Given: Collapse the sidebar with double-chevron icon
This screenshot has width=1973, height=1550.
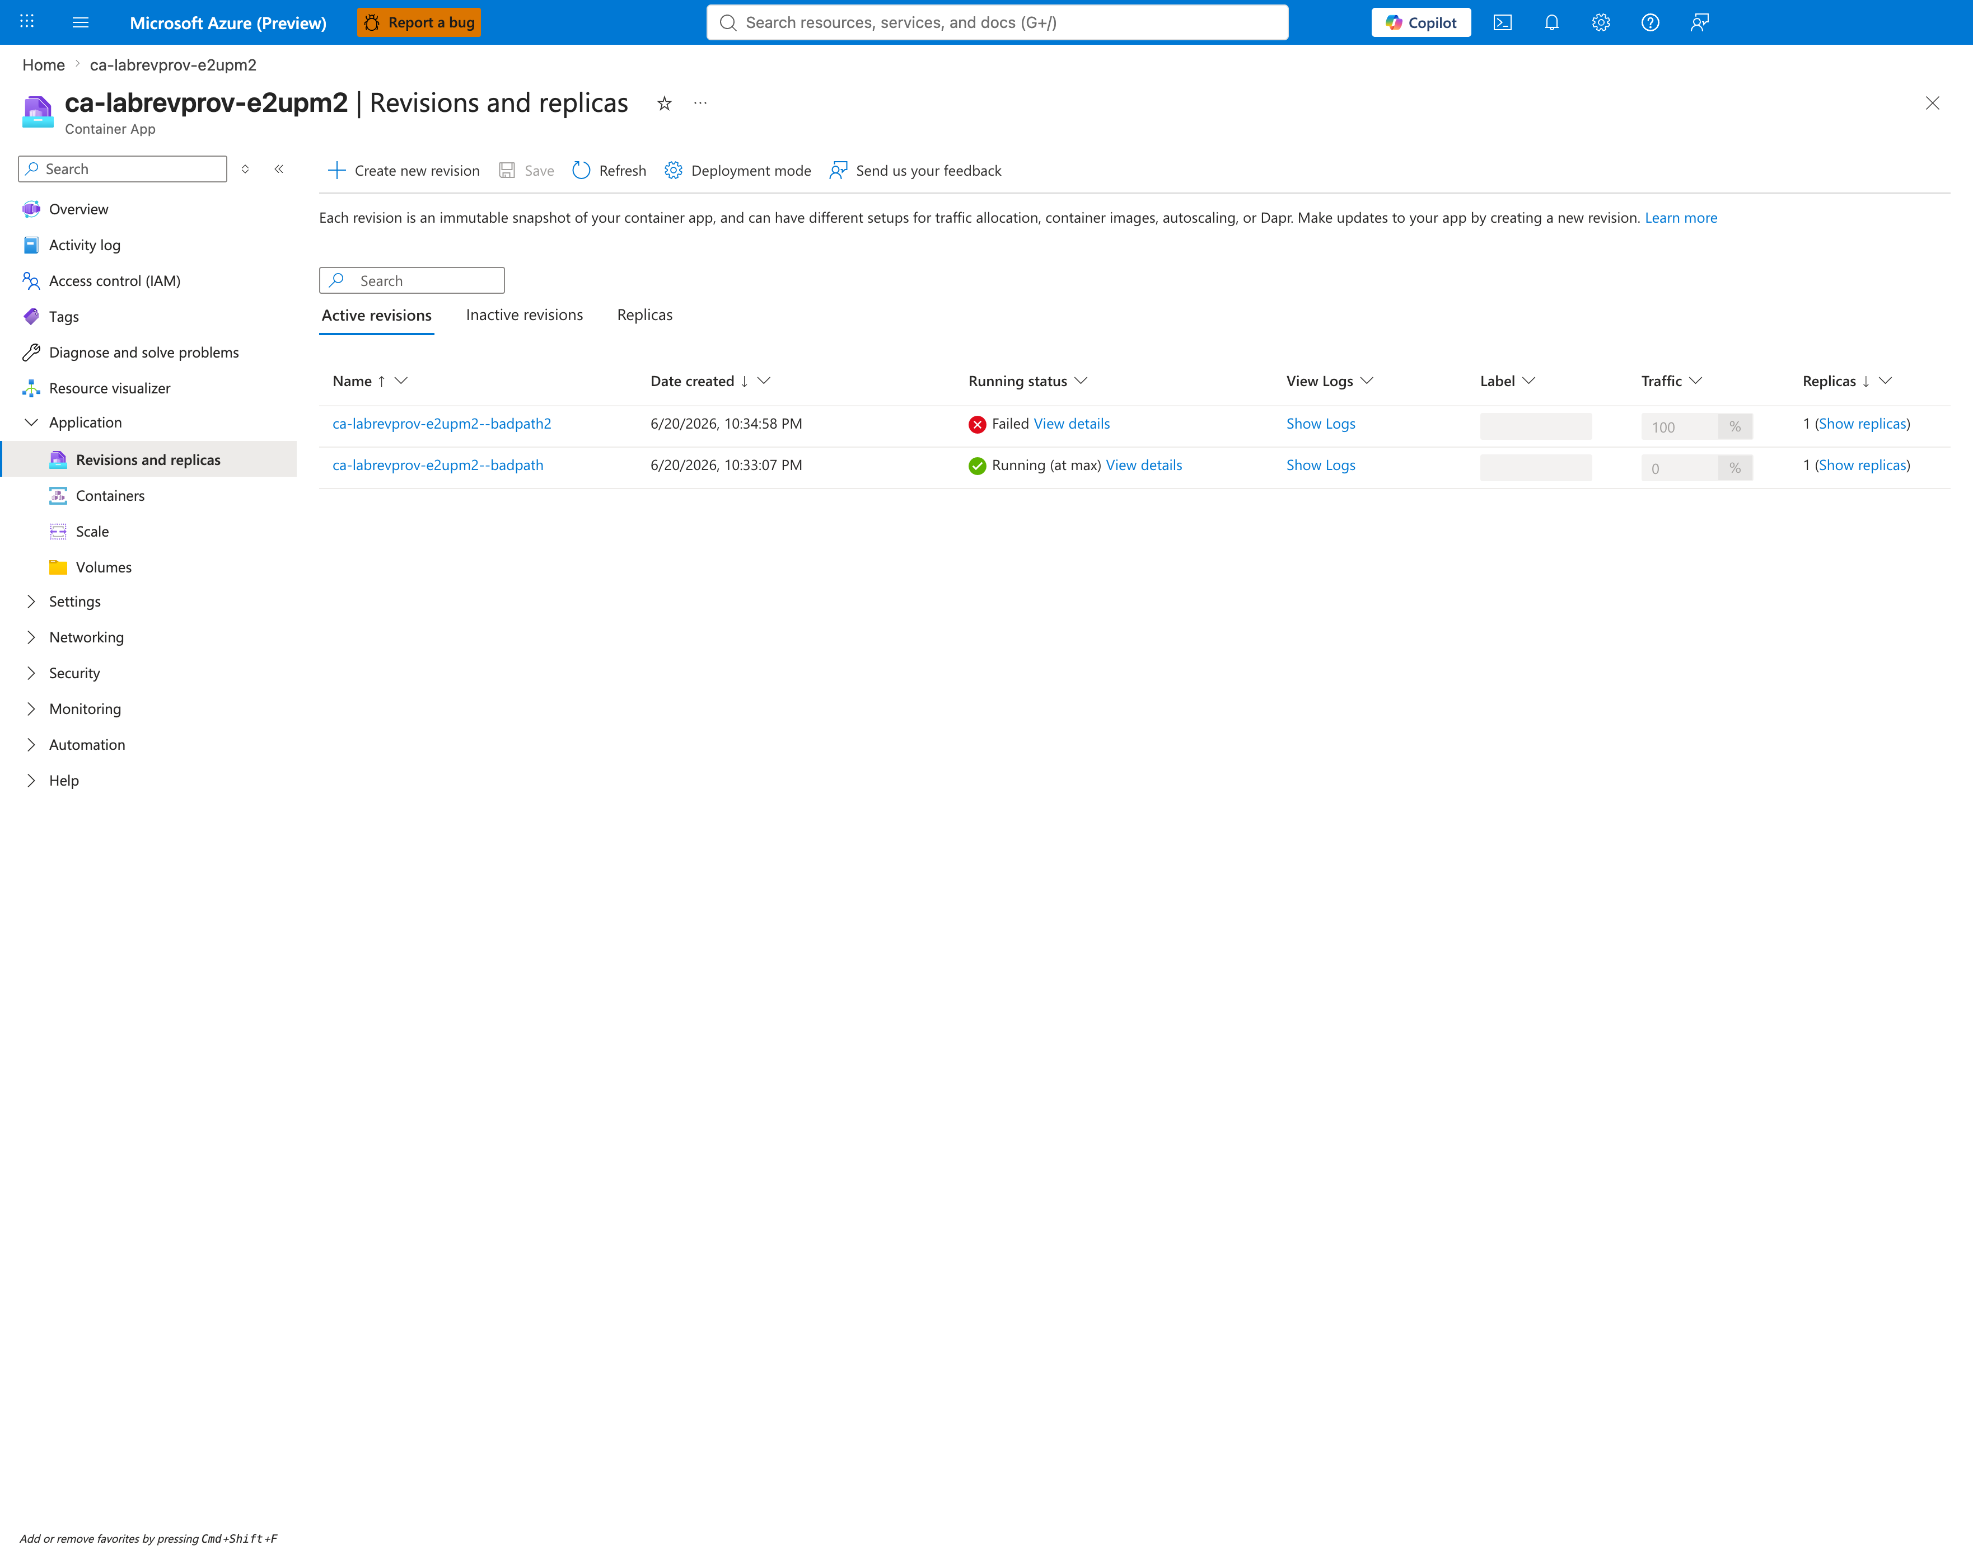Looking at the screenshot, I should coord(279,169).
